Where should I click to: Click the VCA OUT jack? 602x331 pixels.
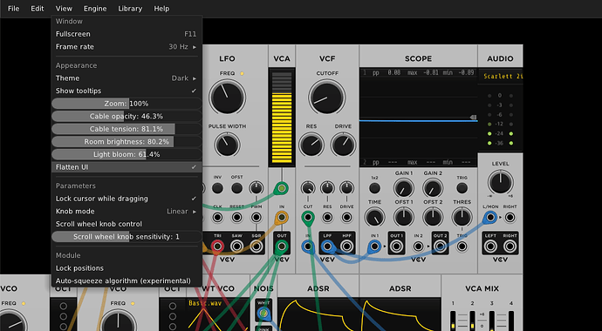click(282, 247)
